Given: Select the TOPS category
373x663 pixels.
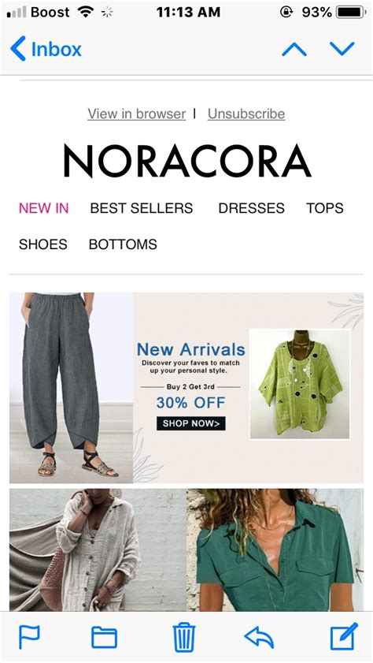Looking at the screenshot, I should click(x=325, y=208).
